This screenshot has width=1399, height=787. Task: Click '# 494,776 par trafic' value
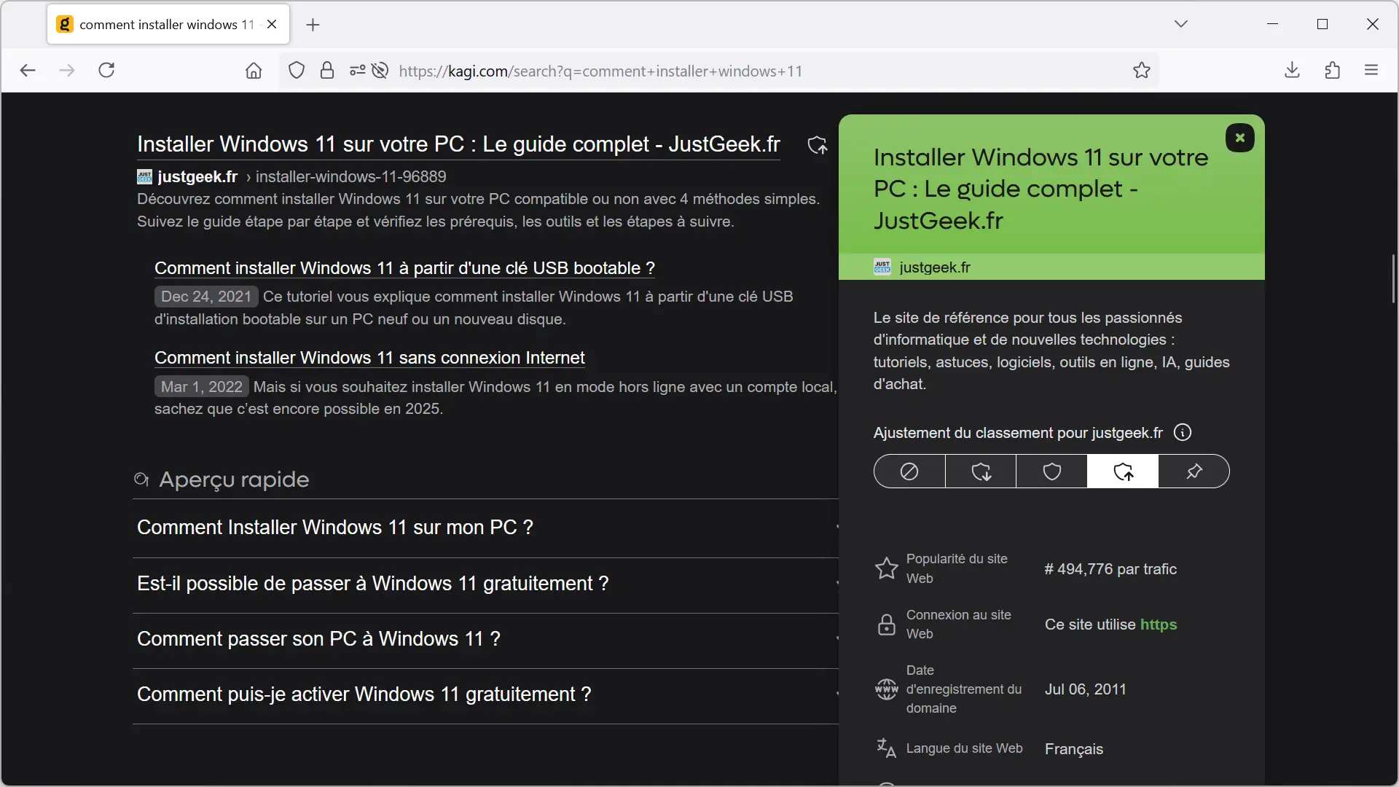coord(1110,569)
